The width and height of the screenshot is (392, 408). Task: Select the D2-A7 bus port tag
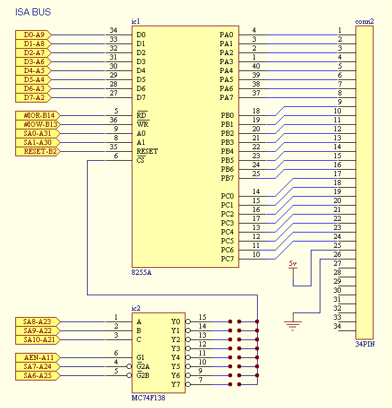click(x=33, y=53)
